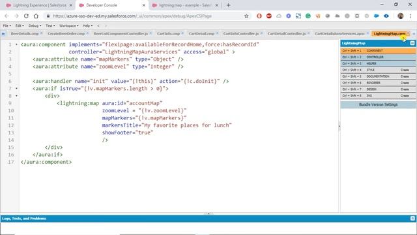Switch to CartDetailsAuraServices.apxc tab
The image size is (417, 235).
[339, 33]
